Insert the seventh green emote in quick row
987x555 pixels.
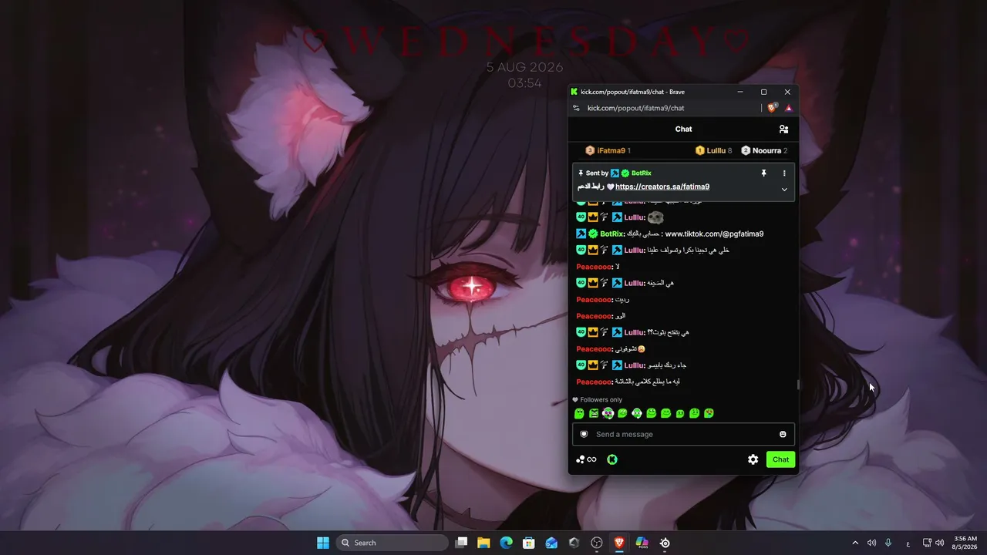point(666,414)
